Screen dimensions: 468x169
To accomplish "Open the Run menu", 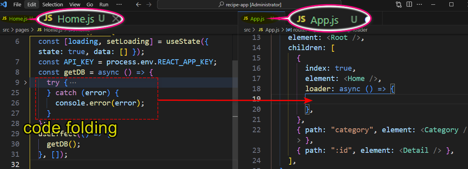I will (104, 5).
